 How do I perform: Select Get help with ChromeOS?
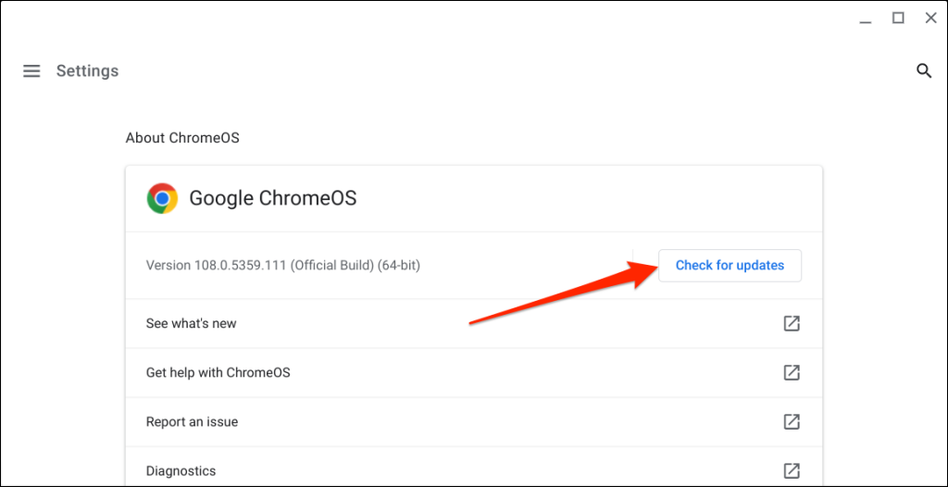[218, 372]
